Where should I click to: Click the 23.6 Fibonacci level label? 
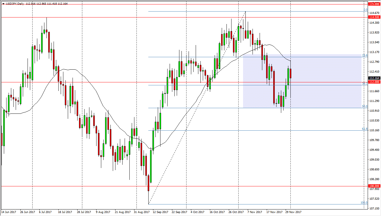coord(364,56)
